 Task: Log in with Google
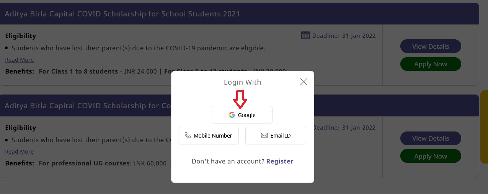pyautogui.click(x=242, y=115)
